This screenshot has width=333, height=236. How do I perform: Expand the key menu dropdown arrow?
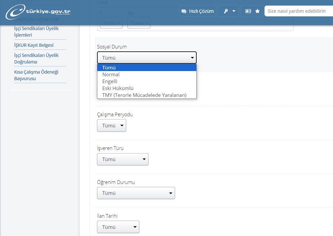pos(234,11)
